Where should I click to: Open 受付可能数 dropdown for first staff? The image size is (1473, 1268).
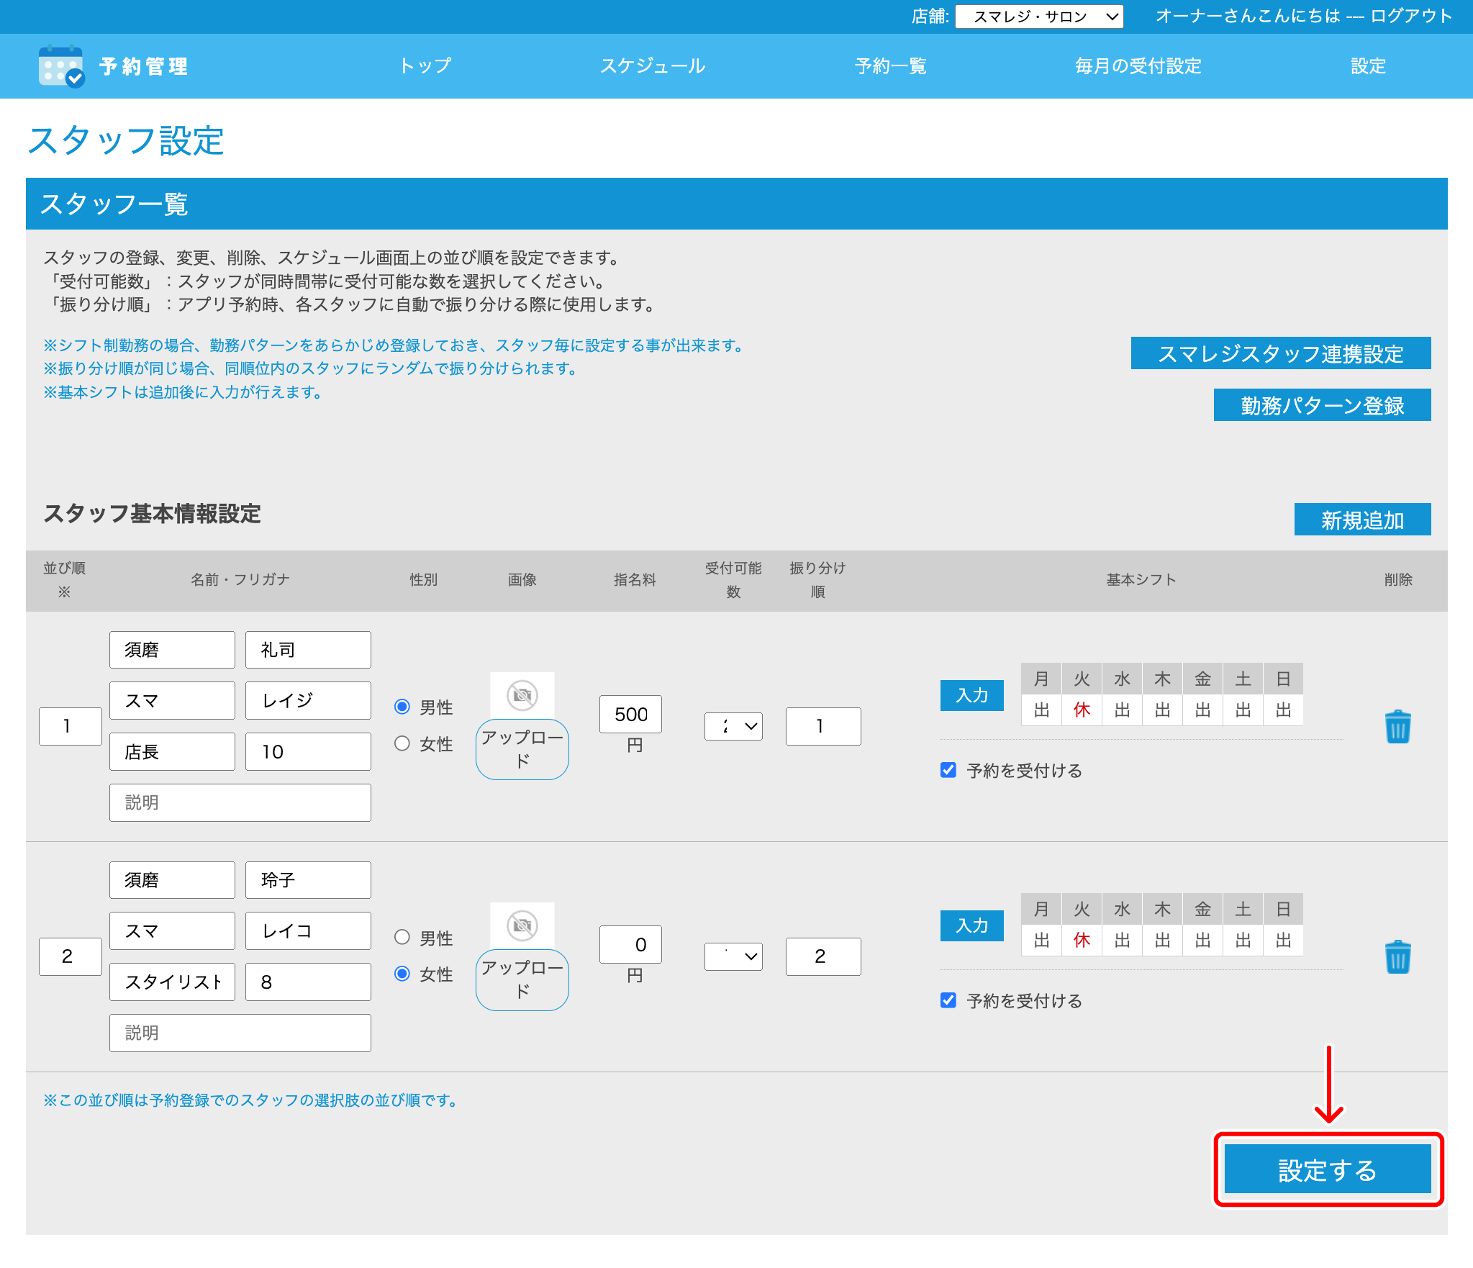tap(733, 726)
